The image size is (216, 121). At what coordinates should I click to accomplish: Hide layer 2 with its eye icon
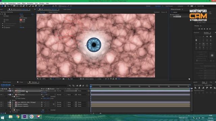(1, 95)
